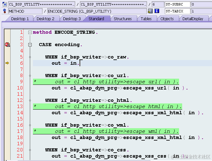212x161 pixels.
Task: Click 'escape_xss_xml_html' call on line 14
Action: (x=152, y=113)
